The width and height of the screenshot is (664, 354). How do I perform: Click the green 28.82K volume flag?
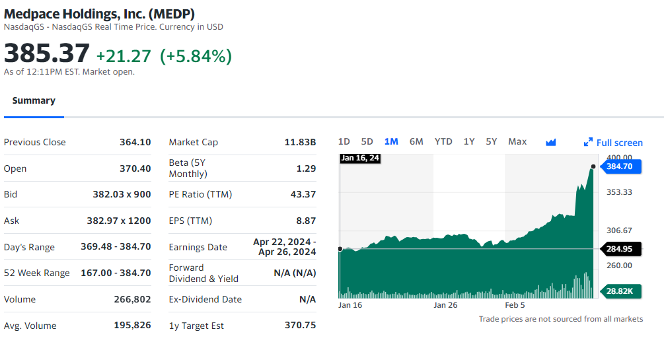coord(620,291)
